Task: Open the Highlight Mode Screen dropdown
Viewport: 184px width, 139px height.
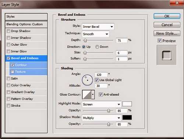Action: tap(102, 104)
